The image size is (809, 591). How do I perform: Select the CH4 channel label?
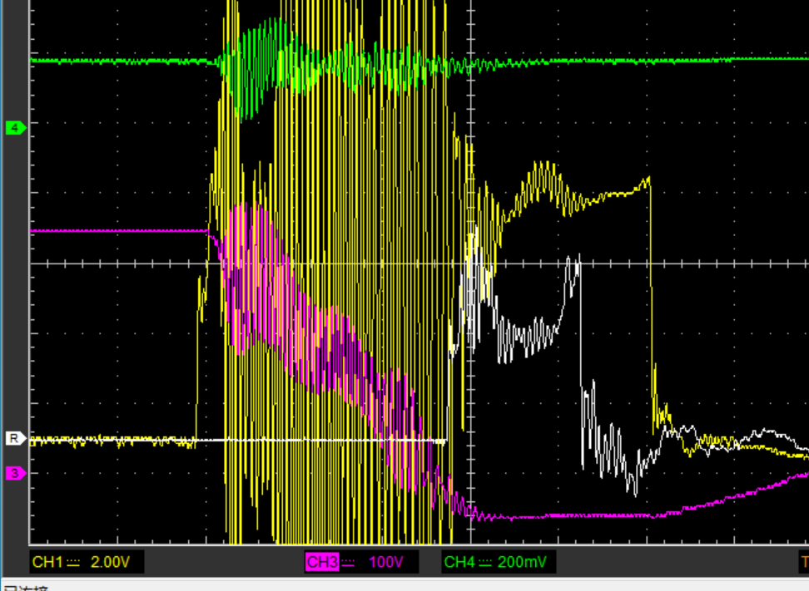tap(459, 562)
